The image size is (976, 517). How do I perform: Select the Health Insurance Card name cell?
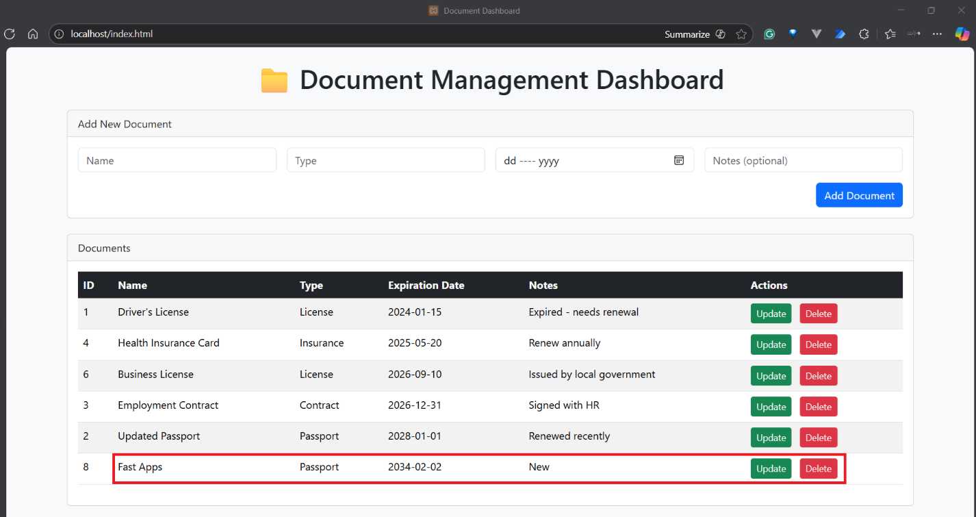168,343
